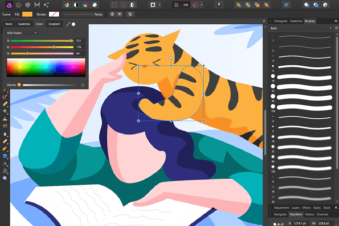Open the Brushes panel options menu
The image size is (339, 226).
[336, 21]
